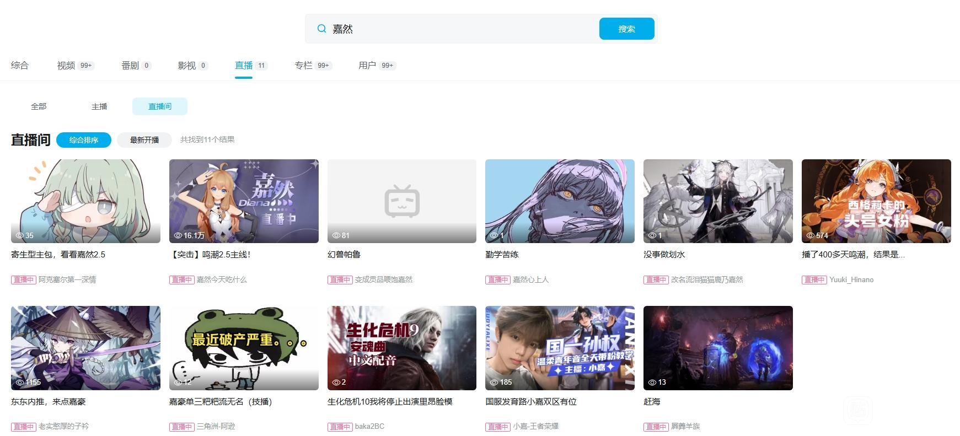The height and width of the screenshot is (436, 960).
Task: Select the 全部 filter option
Action: (x=39, y=106)
